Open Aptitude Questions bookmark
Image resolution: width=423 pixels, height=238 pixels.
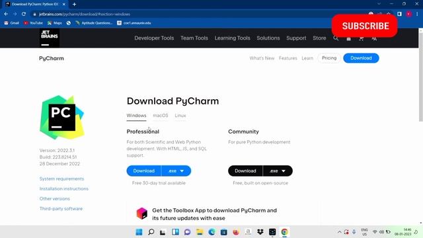94,23
